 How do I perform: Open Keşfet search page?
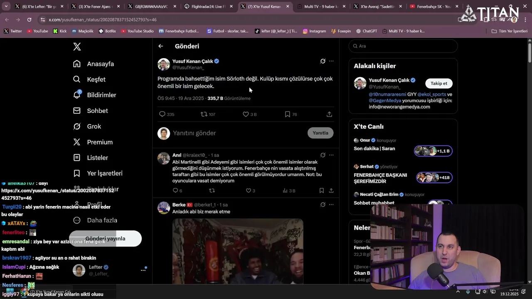pyautogui.click(x=89, y=79)
